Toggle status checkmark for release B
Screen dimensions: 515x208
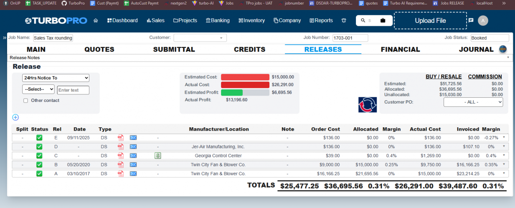[x=39, y=164]
